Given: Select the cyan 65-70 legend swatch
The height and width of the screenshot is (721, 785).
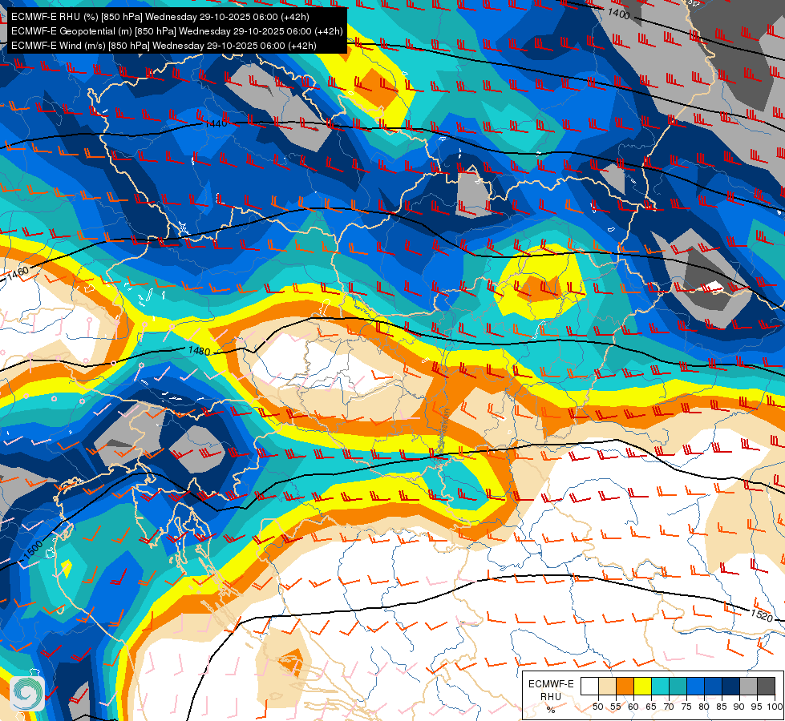Looking at the screenshot, I should click(x=660, y=686).
